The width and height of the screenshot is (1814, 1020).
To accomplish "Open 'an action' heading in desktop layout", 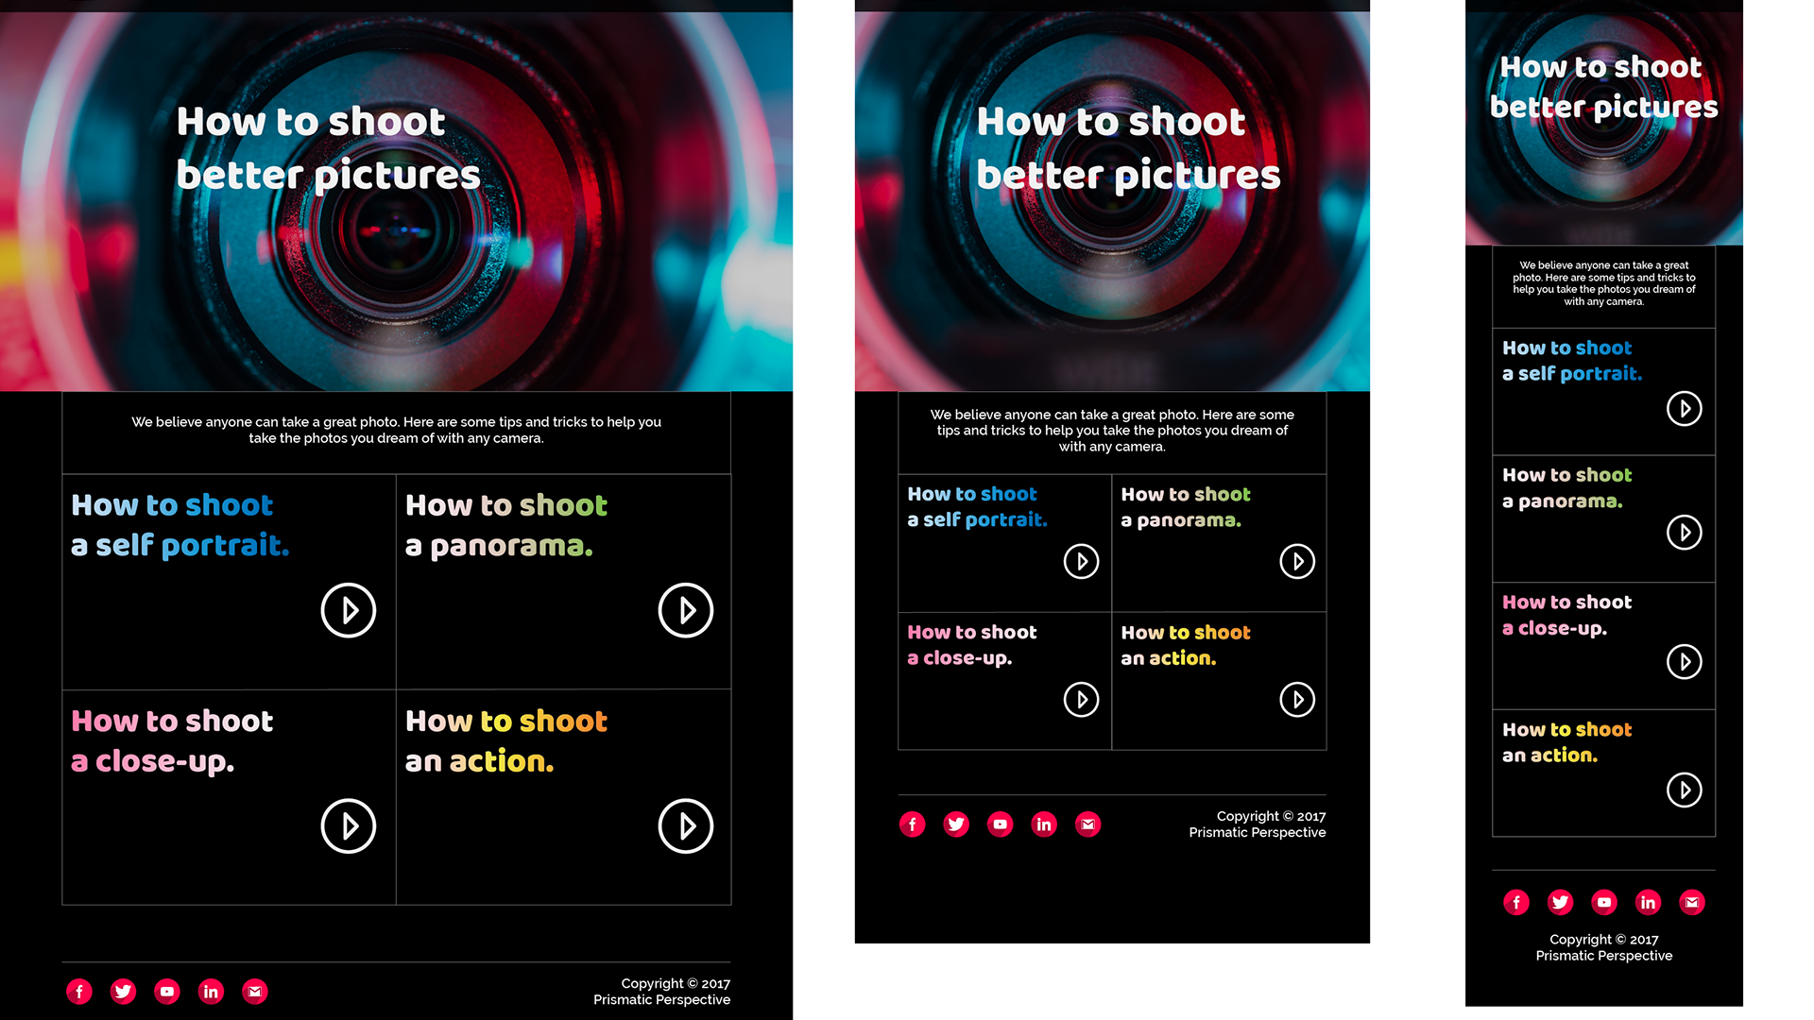I will 480,761.
